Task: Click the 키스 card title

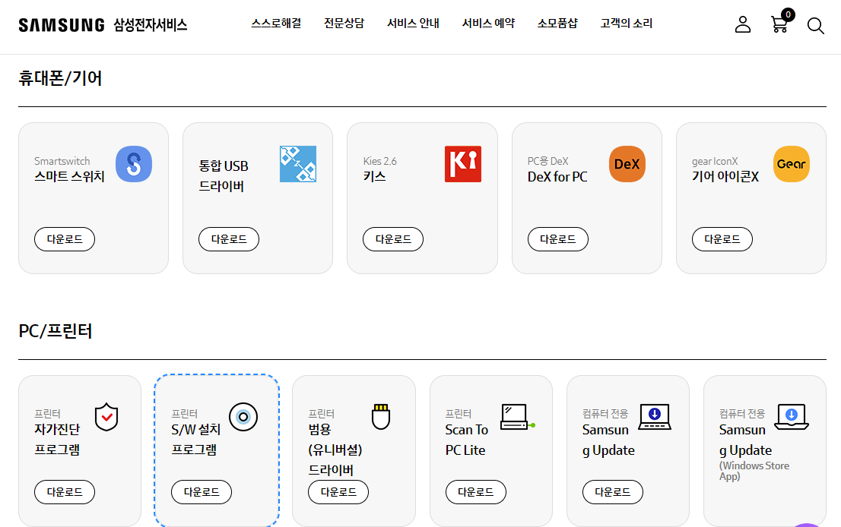Action: pyautogui.click(x=374, y=177)
